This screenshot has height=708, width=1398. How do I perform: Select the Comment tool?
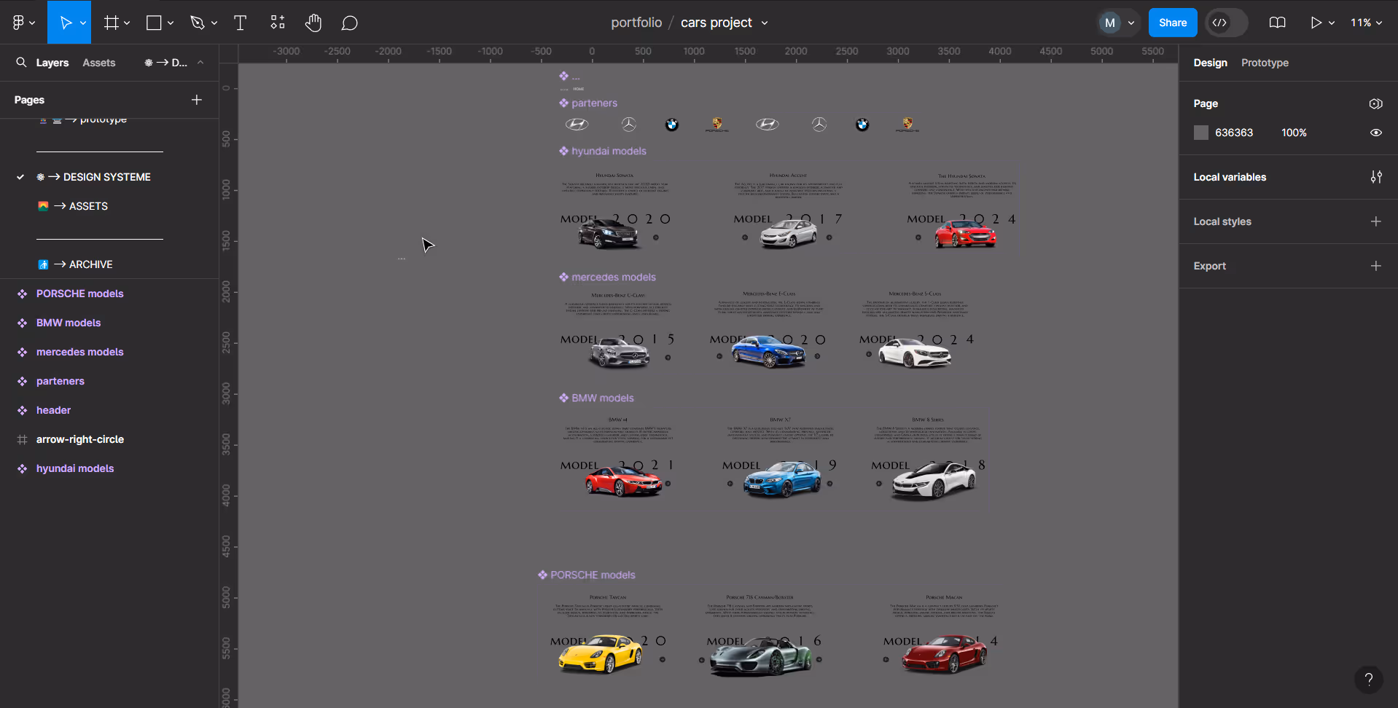click(x=350, y=23)
